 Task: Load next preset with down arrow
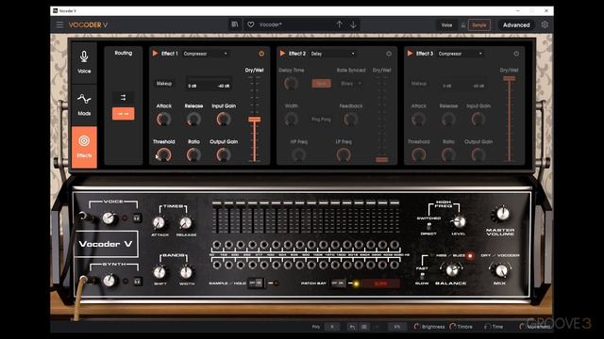click(x=353, y=24)
